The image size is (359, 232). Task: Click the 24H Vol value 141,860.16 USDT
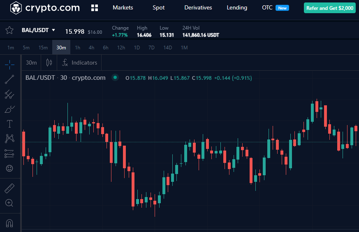click(x=201, y=35)
